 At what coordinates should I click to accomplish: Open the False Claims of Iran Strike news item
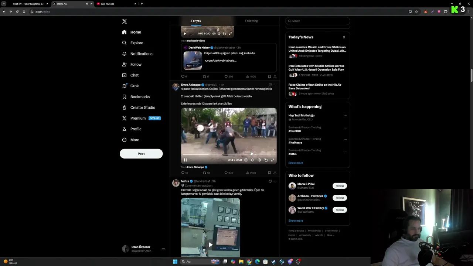click(317, 89)
